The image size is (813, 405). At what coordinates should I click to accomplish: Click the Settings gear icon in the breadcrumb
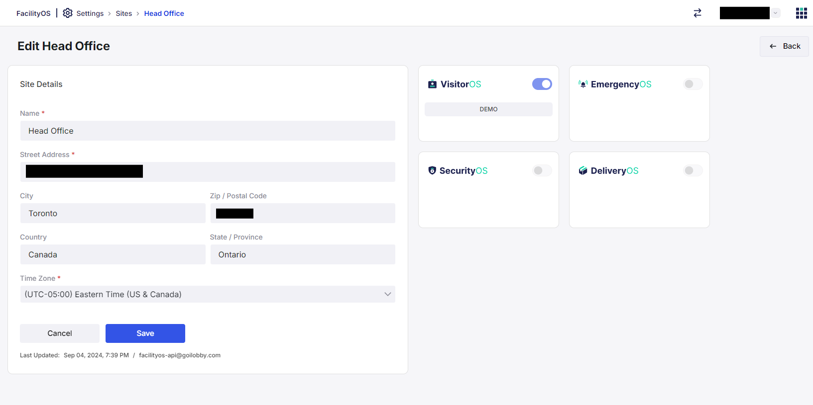(x=68, y=13)
